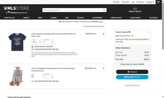The image size is (164, 98).
Task: Open the Accessories menu
Action: point(97,18)
